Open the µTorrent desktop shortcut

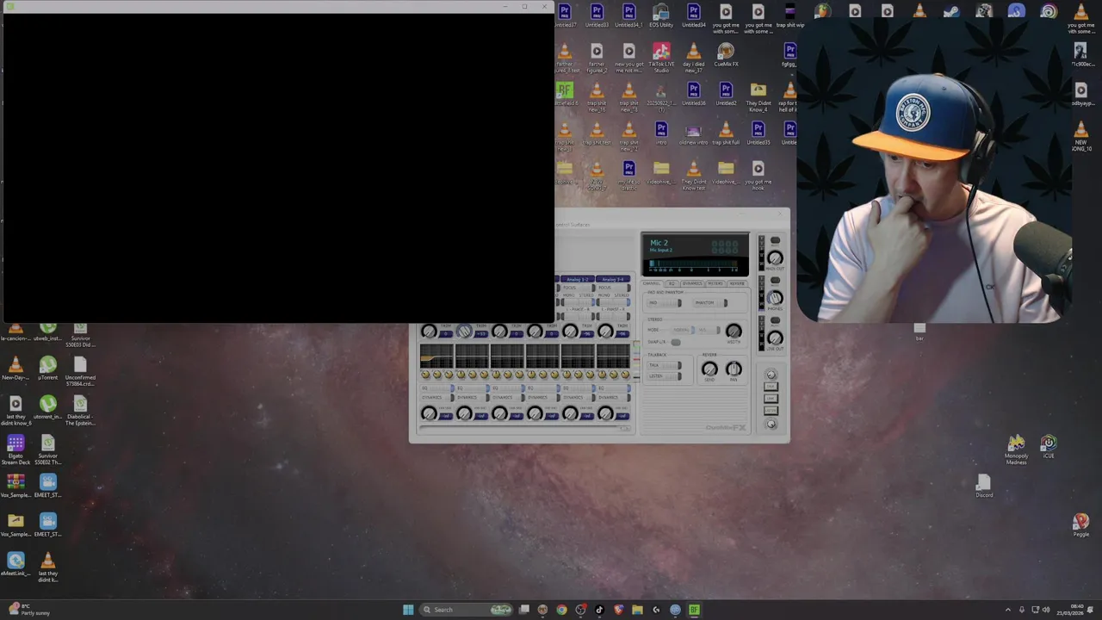click(48, 369)
